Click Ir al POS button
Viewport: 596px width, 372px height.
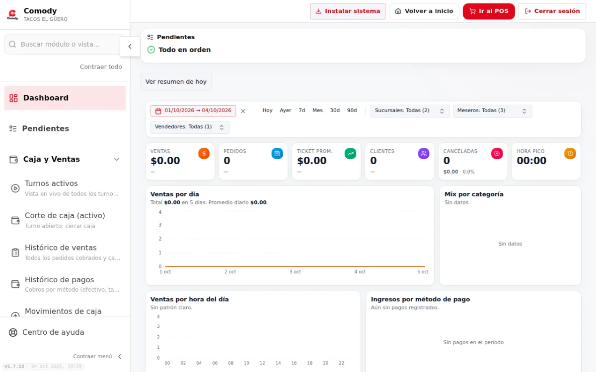(x=489, y=11)
